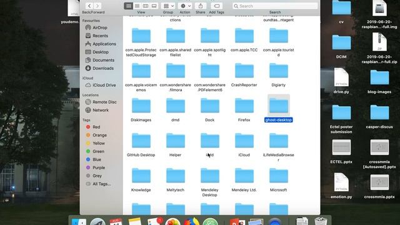This screenshot has height=225, width=400.
Task: Select the Helper folder
Action: (176, 141)
